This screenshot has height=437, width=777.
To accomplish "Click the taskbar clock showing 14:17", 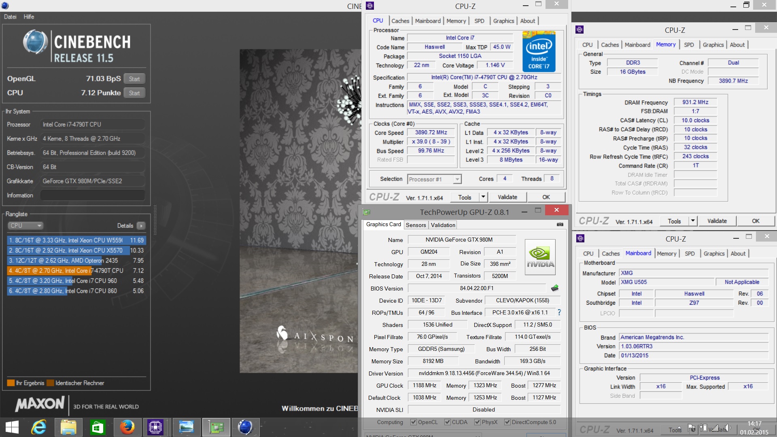I will pos(754,428).
